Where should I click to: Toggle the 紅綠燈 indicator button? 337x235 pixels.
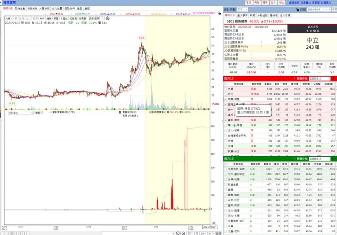[x=73, y=19]
